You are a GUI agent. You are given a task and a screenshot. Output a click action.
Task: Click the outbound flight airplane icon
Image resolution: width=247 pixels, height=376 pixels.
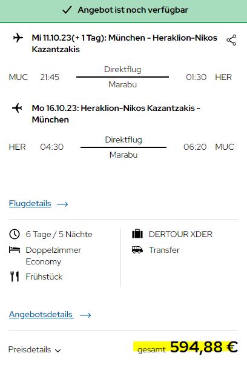pos(18,38)
